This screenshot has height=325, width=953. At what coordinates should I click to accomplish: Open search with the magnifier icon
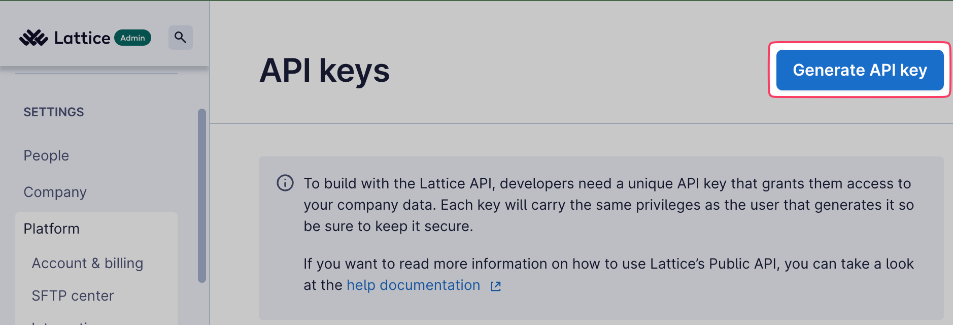(180, 38)
